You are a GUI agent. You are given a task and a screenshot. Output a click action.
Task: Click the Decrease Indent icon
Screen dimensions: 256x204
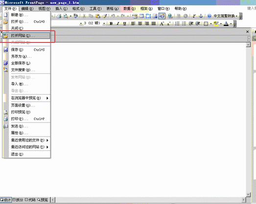pyautogui.click(x=191, y=23)
